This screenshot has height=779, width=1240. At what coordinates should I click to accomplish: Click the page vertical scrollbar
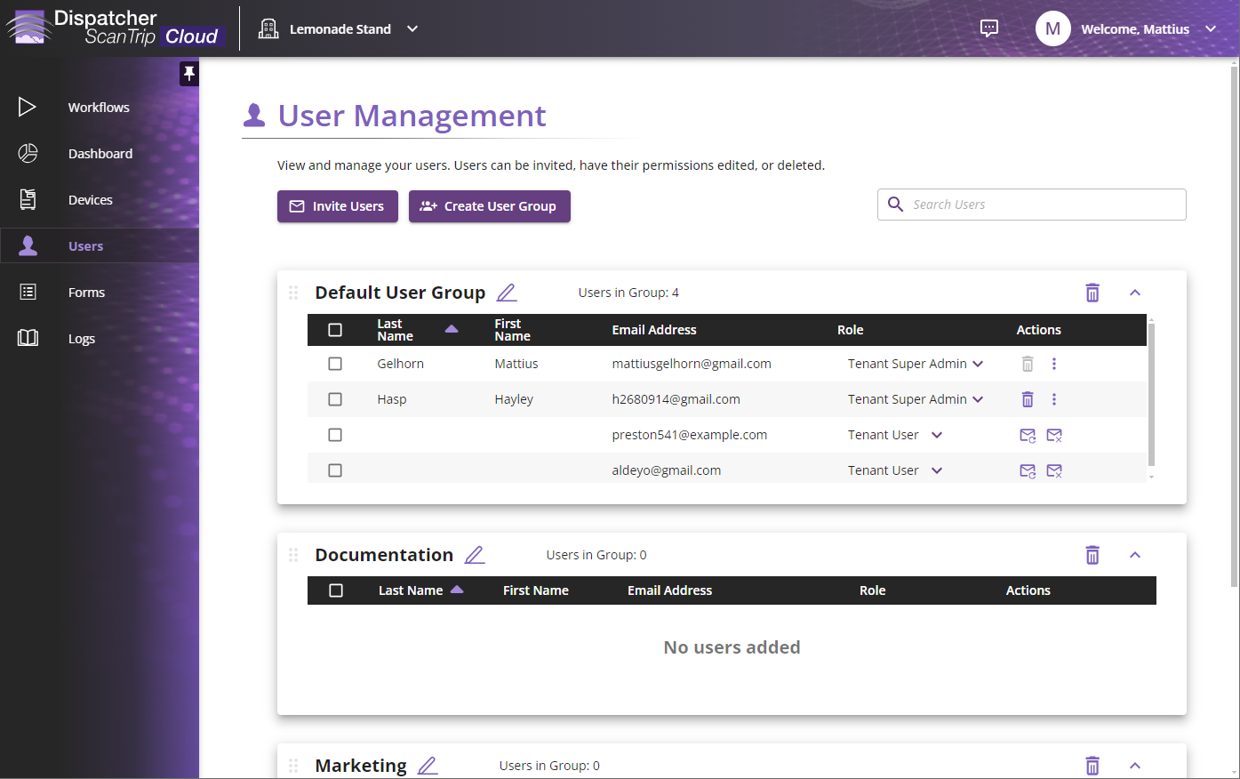[1235, 325]
